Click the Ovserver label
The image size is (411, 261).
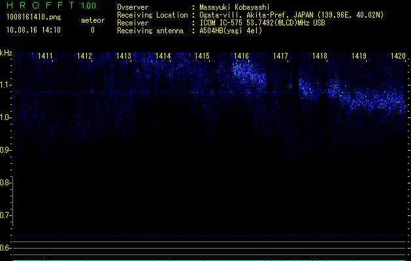[x=133, y=7]
